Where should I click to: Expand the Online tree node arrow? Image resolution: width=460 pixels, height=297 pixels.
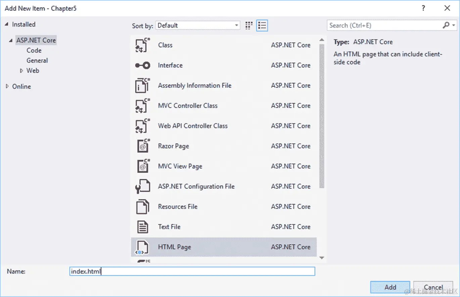7,86
